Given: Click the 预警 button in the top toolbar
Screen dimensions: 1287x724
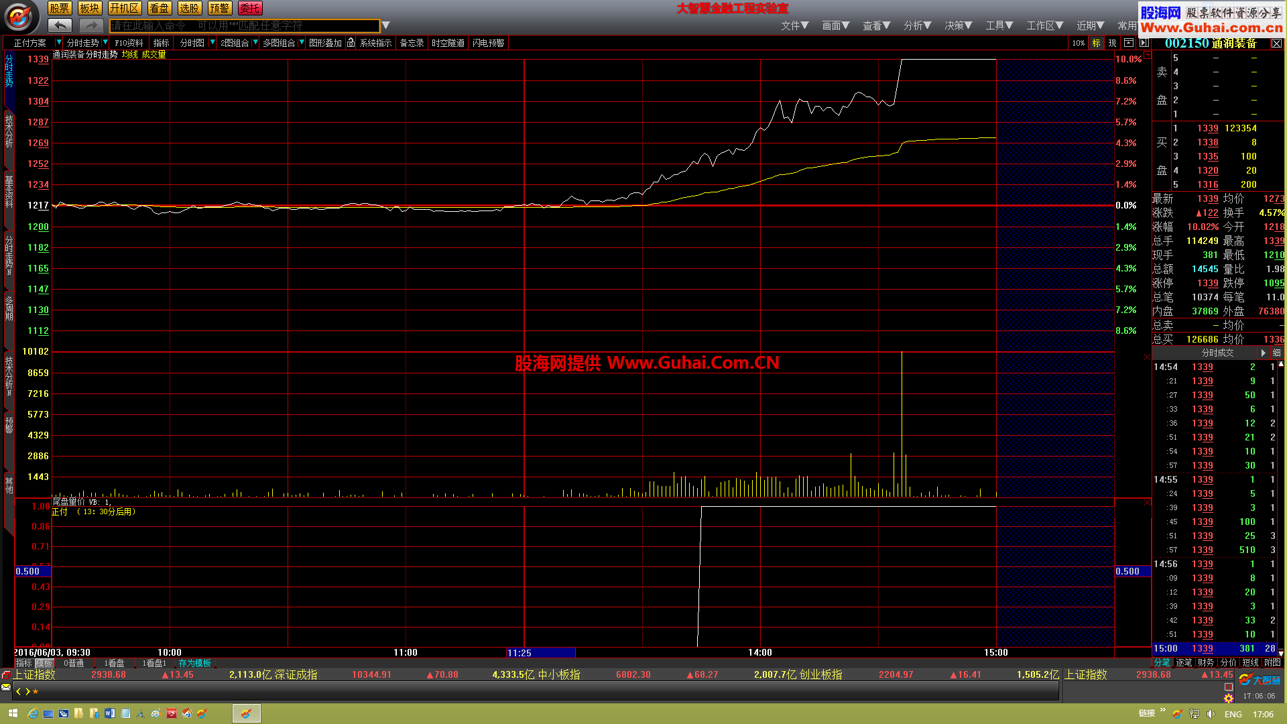Looking at the screenshot, I should tap(219, 8).
